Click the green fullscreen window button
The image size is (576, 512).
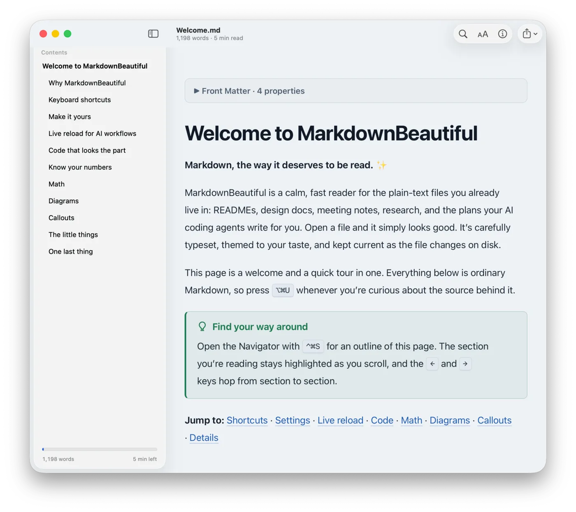click(67, 34)
